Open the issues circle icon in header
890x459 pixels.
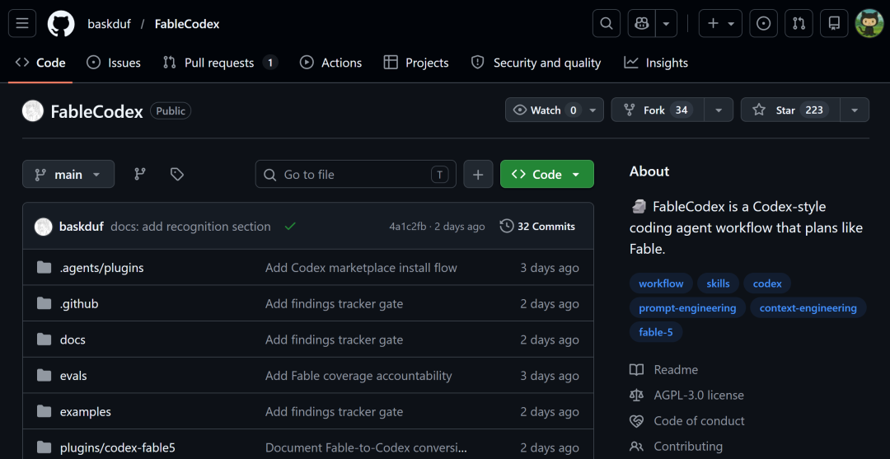(x=763, y=23)
